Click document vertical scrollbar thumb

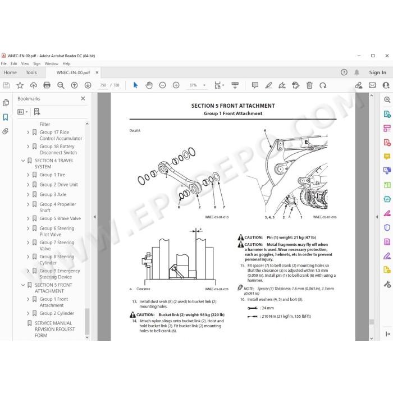[x=372, y=322]
